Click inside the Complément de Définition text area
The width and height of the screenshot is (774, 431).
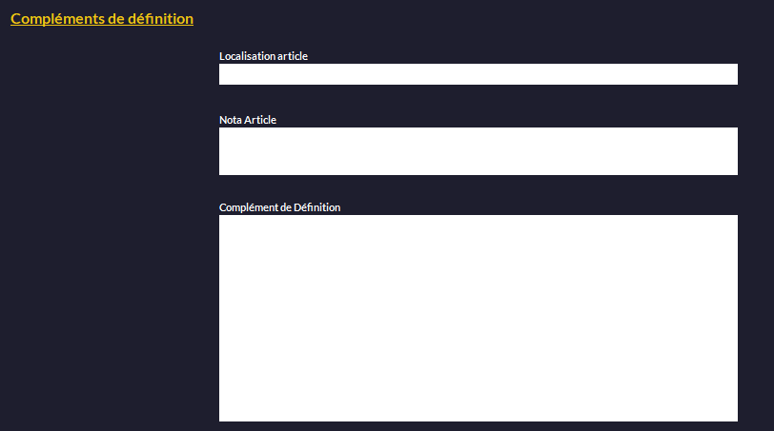point(478,318)
